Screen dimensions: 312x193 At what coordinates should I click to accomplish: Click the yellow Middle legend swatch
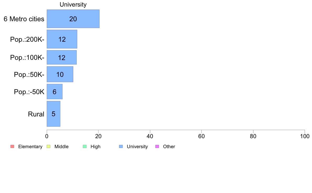click(49, 147)
